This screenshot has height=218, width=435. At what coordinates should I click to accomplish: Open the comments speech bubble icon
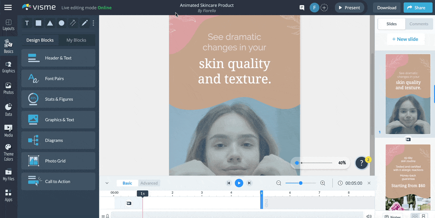[x=302, y=8]
